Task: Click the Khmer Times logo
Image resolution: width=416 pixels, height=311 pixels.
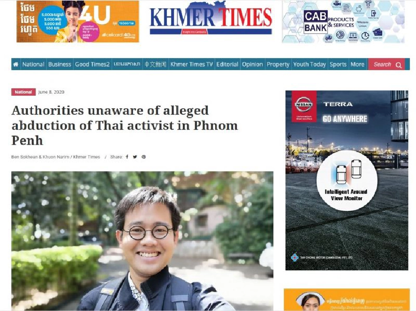Action: (x=211, y=18)
